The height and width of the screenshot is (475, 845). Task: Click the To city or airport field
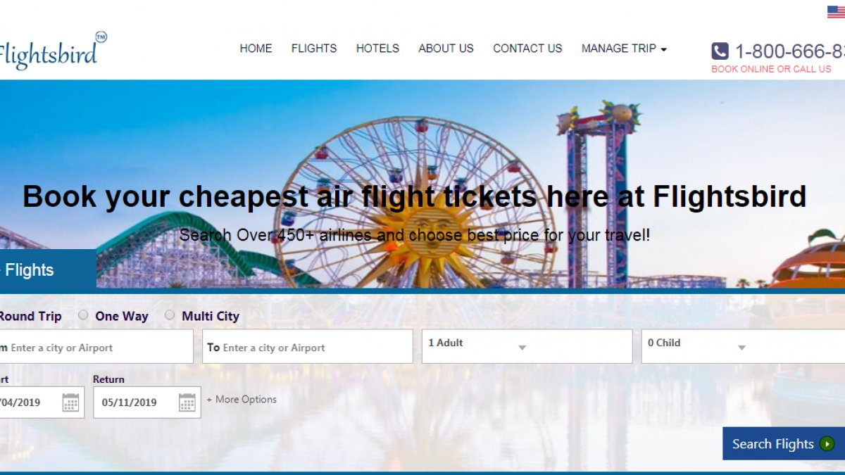coord(308,346)
